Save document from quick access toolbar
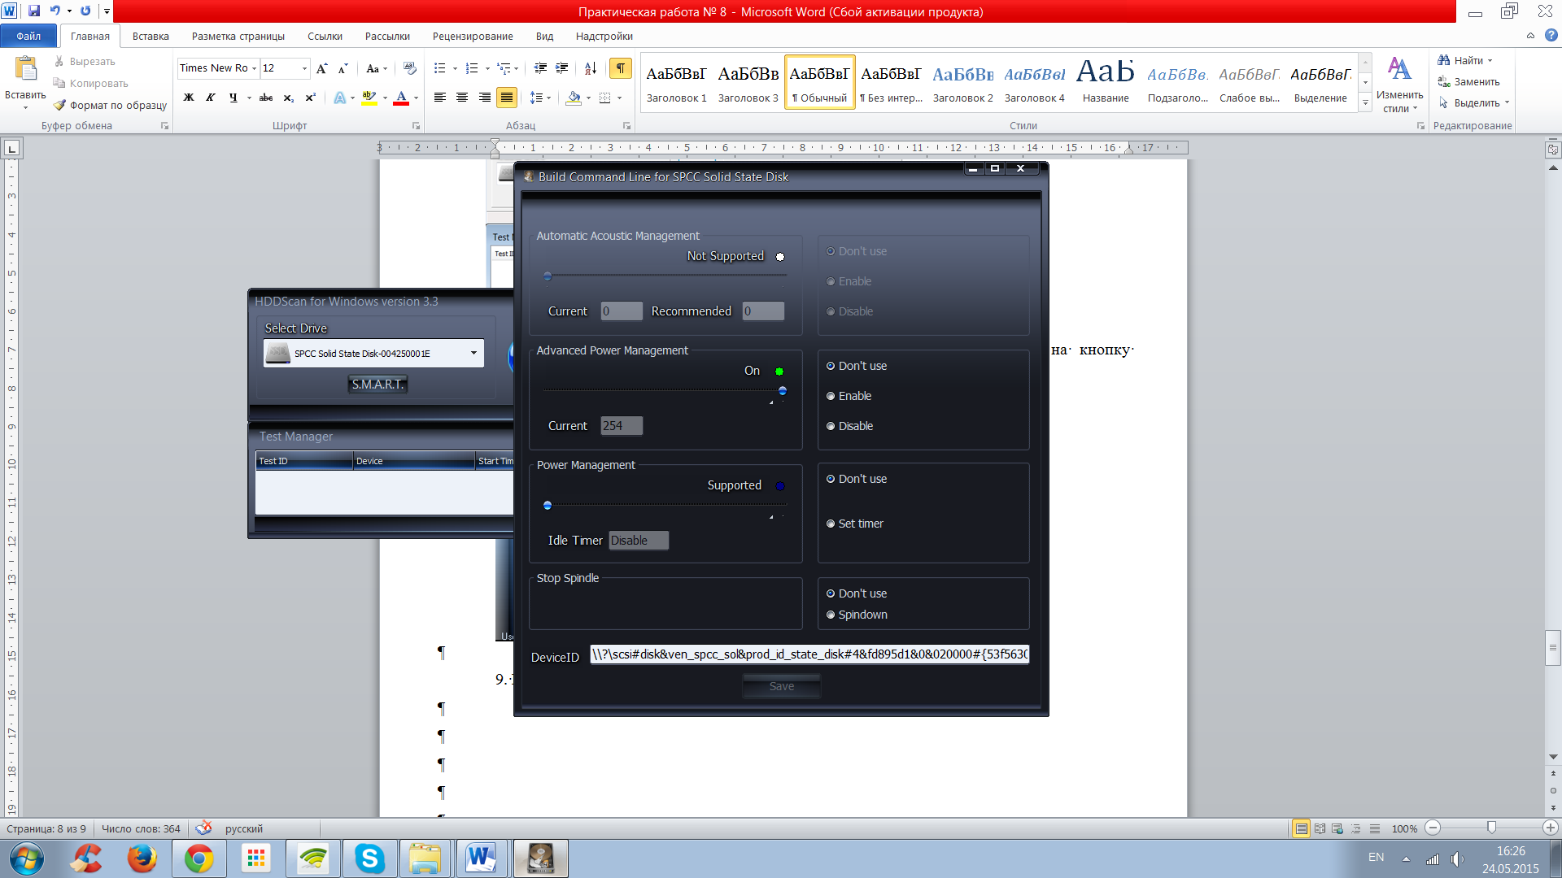 [34, 11]
